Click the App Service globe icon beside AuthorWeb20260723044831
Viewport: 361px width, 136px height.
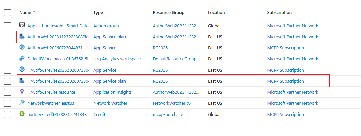[x=22, y=47]
